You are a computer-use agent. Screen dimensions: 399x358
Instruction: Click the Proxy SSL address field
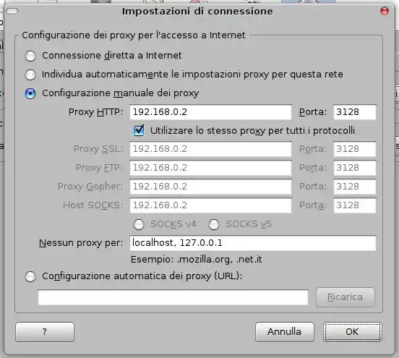pos(210,149)
